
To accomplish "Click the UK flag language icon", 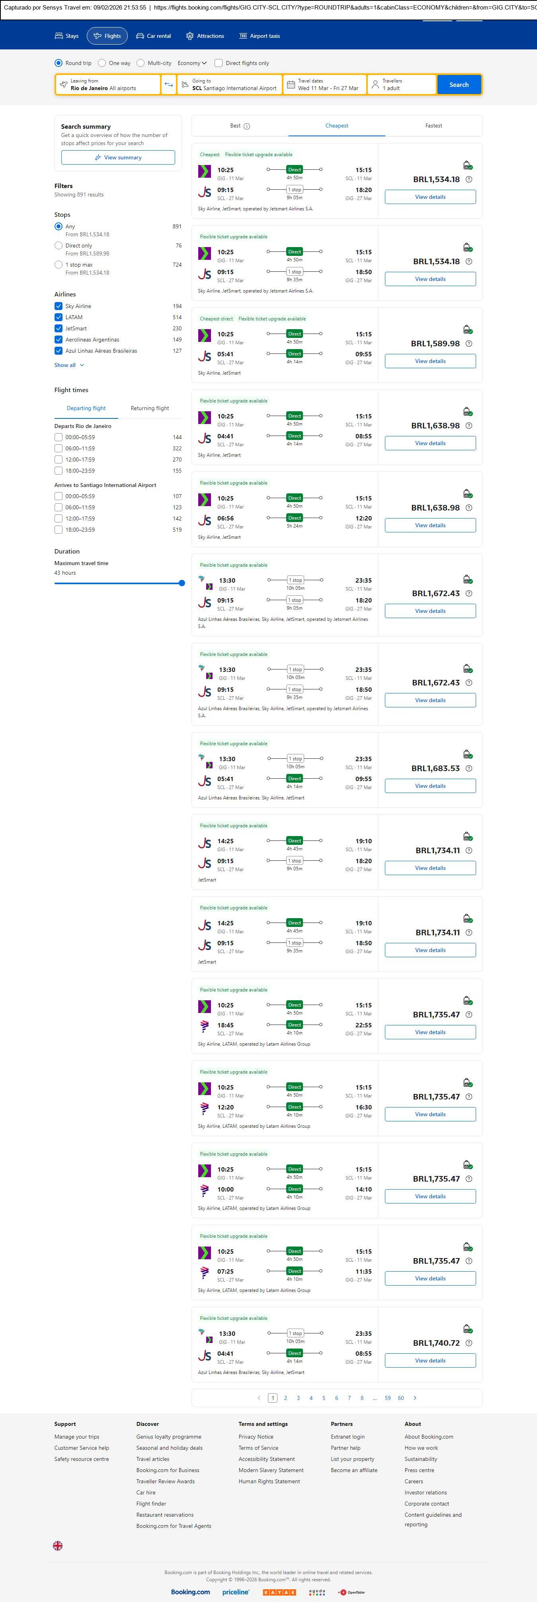I will (x=58, y=1545).
